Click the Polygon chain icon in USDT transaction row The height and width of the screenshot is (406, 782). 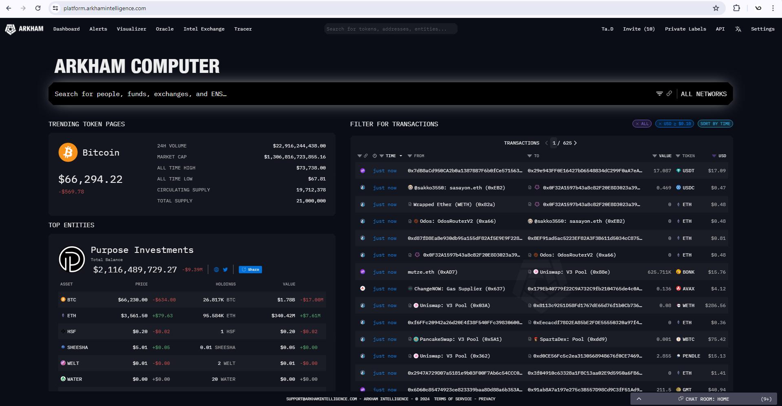[x=363, y=171]
